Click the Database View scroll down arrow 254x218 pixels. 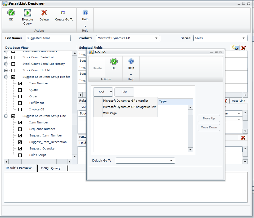(75, 157)
